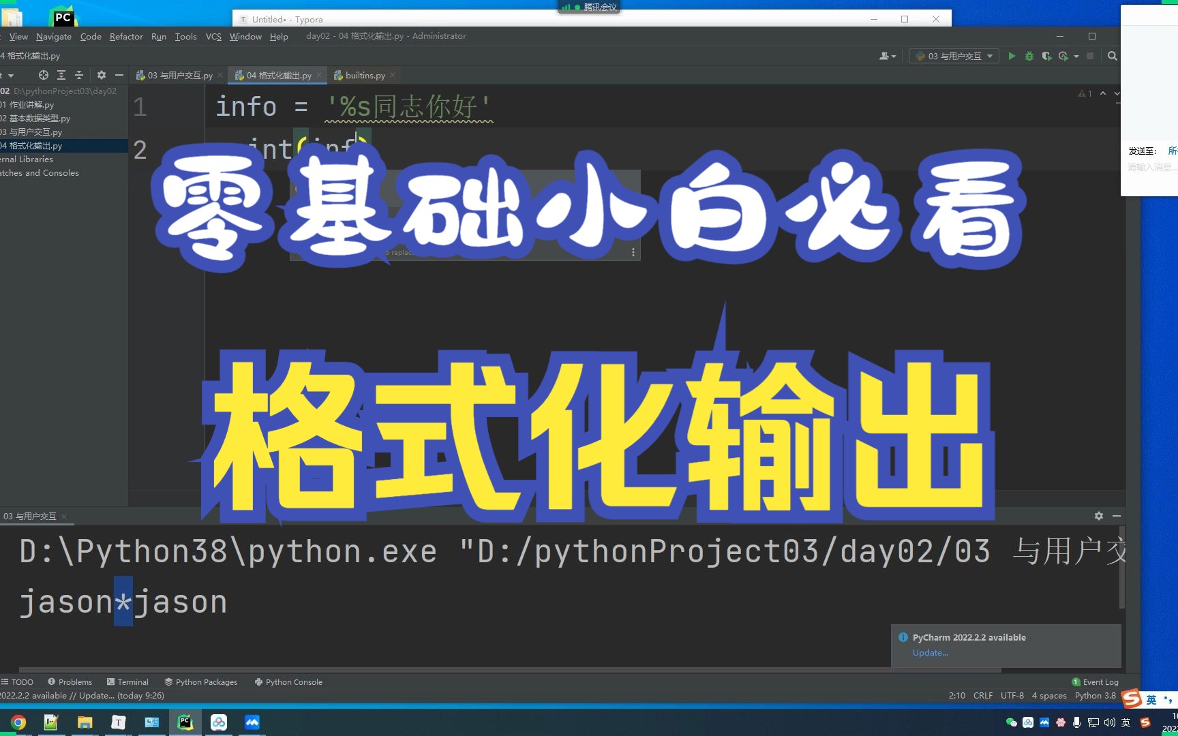Image resolution: width=1178 pixels, height=736 pixels.
Task: Start debugging with the green bug icon
Action: point(1029,56)
